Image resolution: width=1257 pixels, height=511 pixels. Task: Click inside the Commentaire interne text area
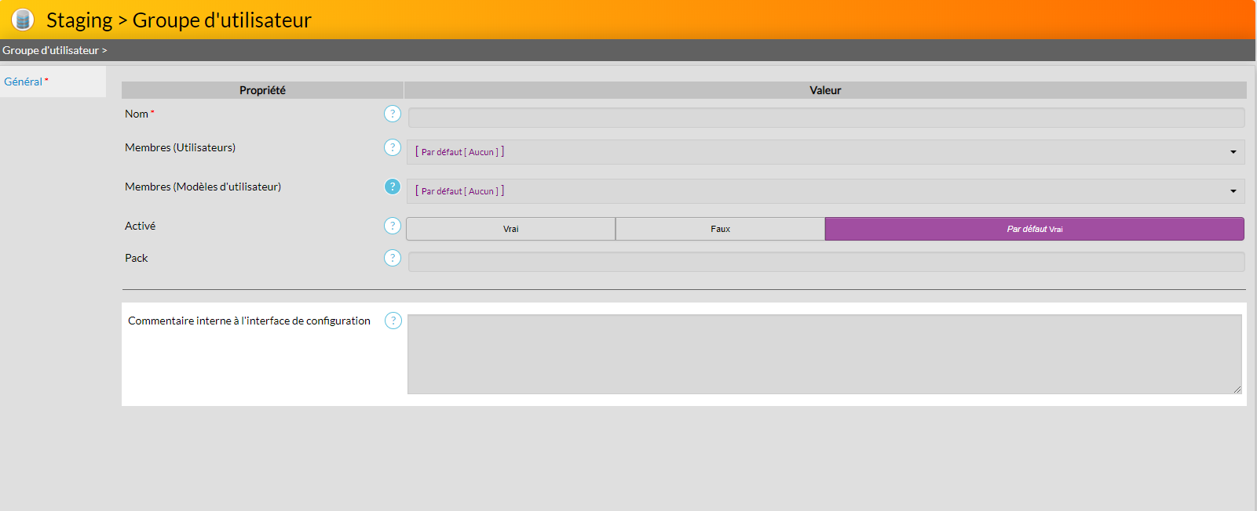[x=824, y=353]
